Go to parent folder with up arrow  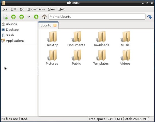click(x=36, y=17)
